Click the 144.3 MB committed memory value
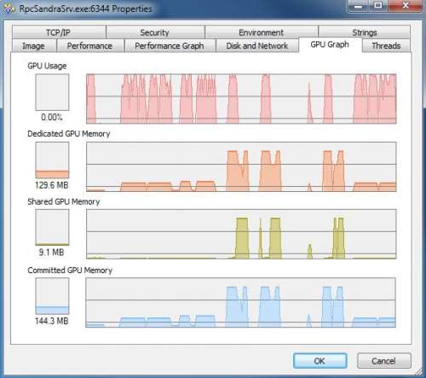The image size is (426, 378). click(x=52, y=321)
